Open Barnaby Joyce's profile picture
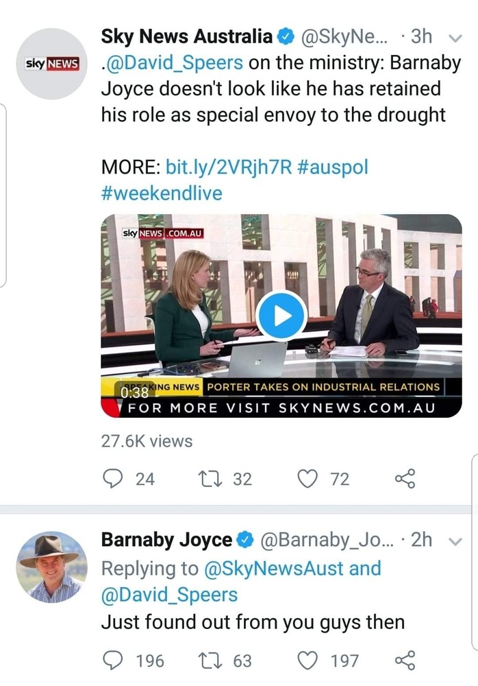The height and width of the screenshot is (686, 478). tap(52, 567)
